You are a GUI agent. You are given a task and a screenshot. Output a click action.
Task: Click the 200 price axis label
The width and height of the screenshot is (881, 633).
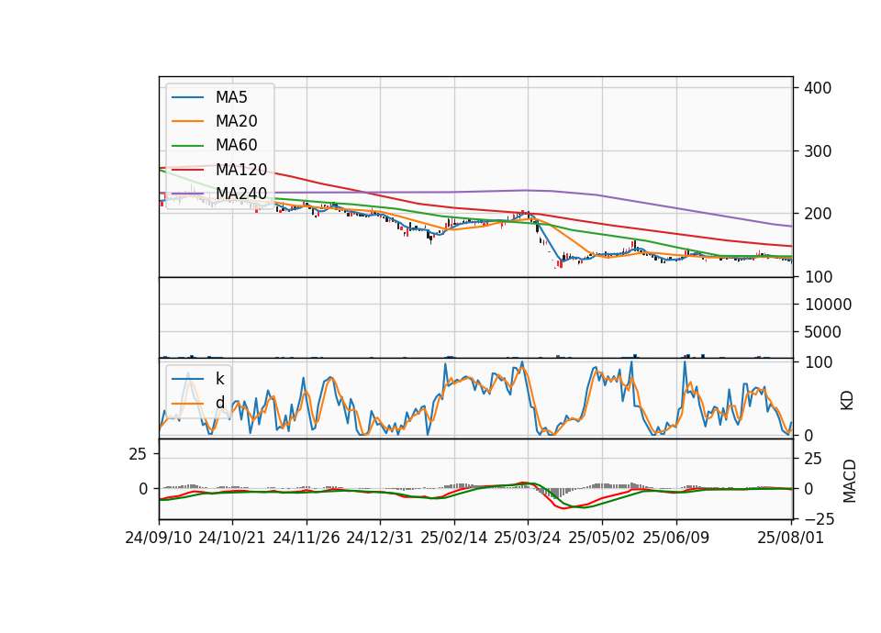click(x=818, y=214)
